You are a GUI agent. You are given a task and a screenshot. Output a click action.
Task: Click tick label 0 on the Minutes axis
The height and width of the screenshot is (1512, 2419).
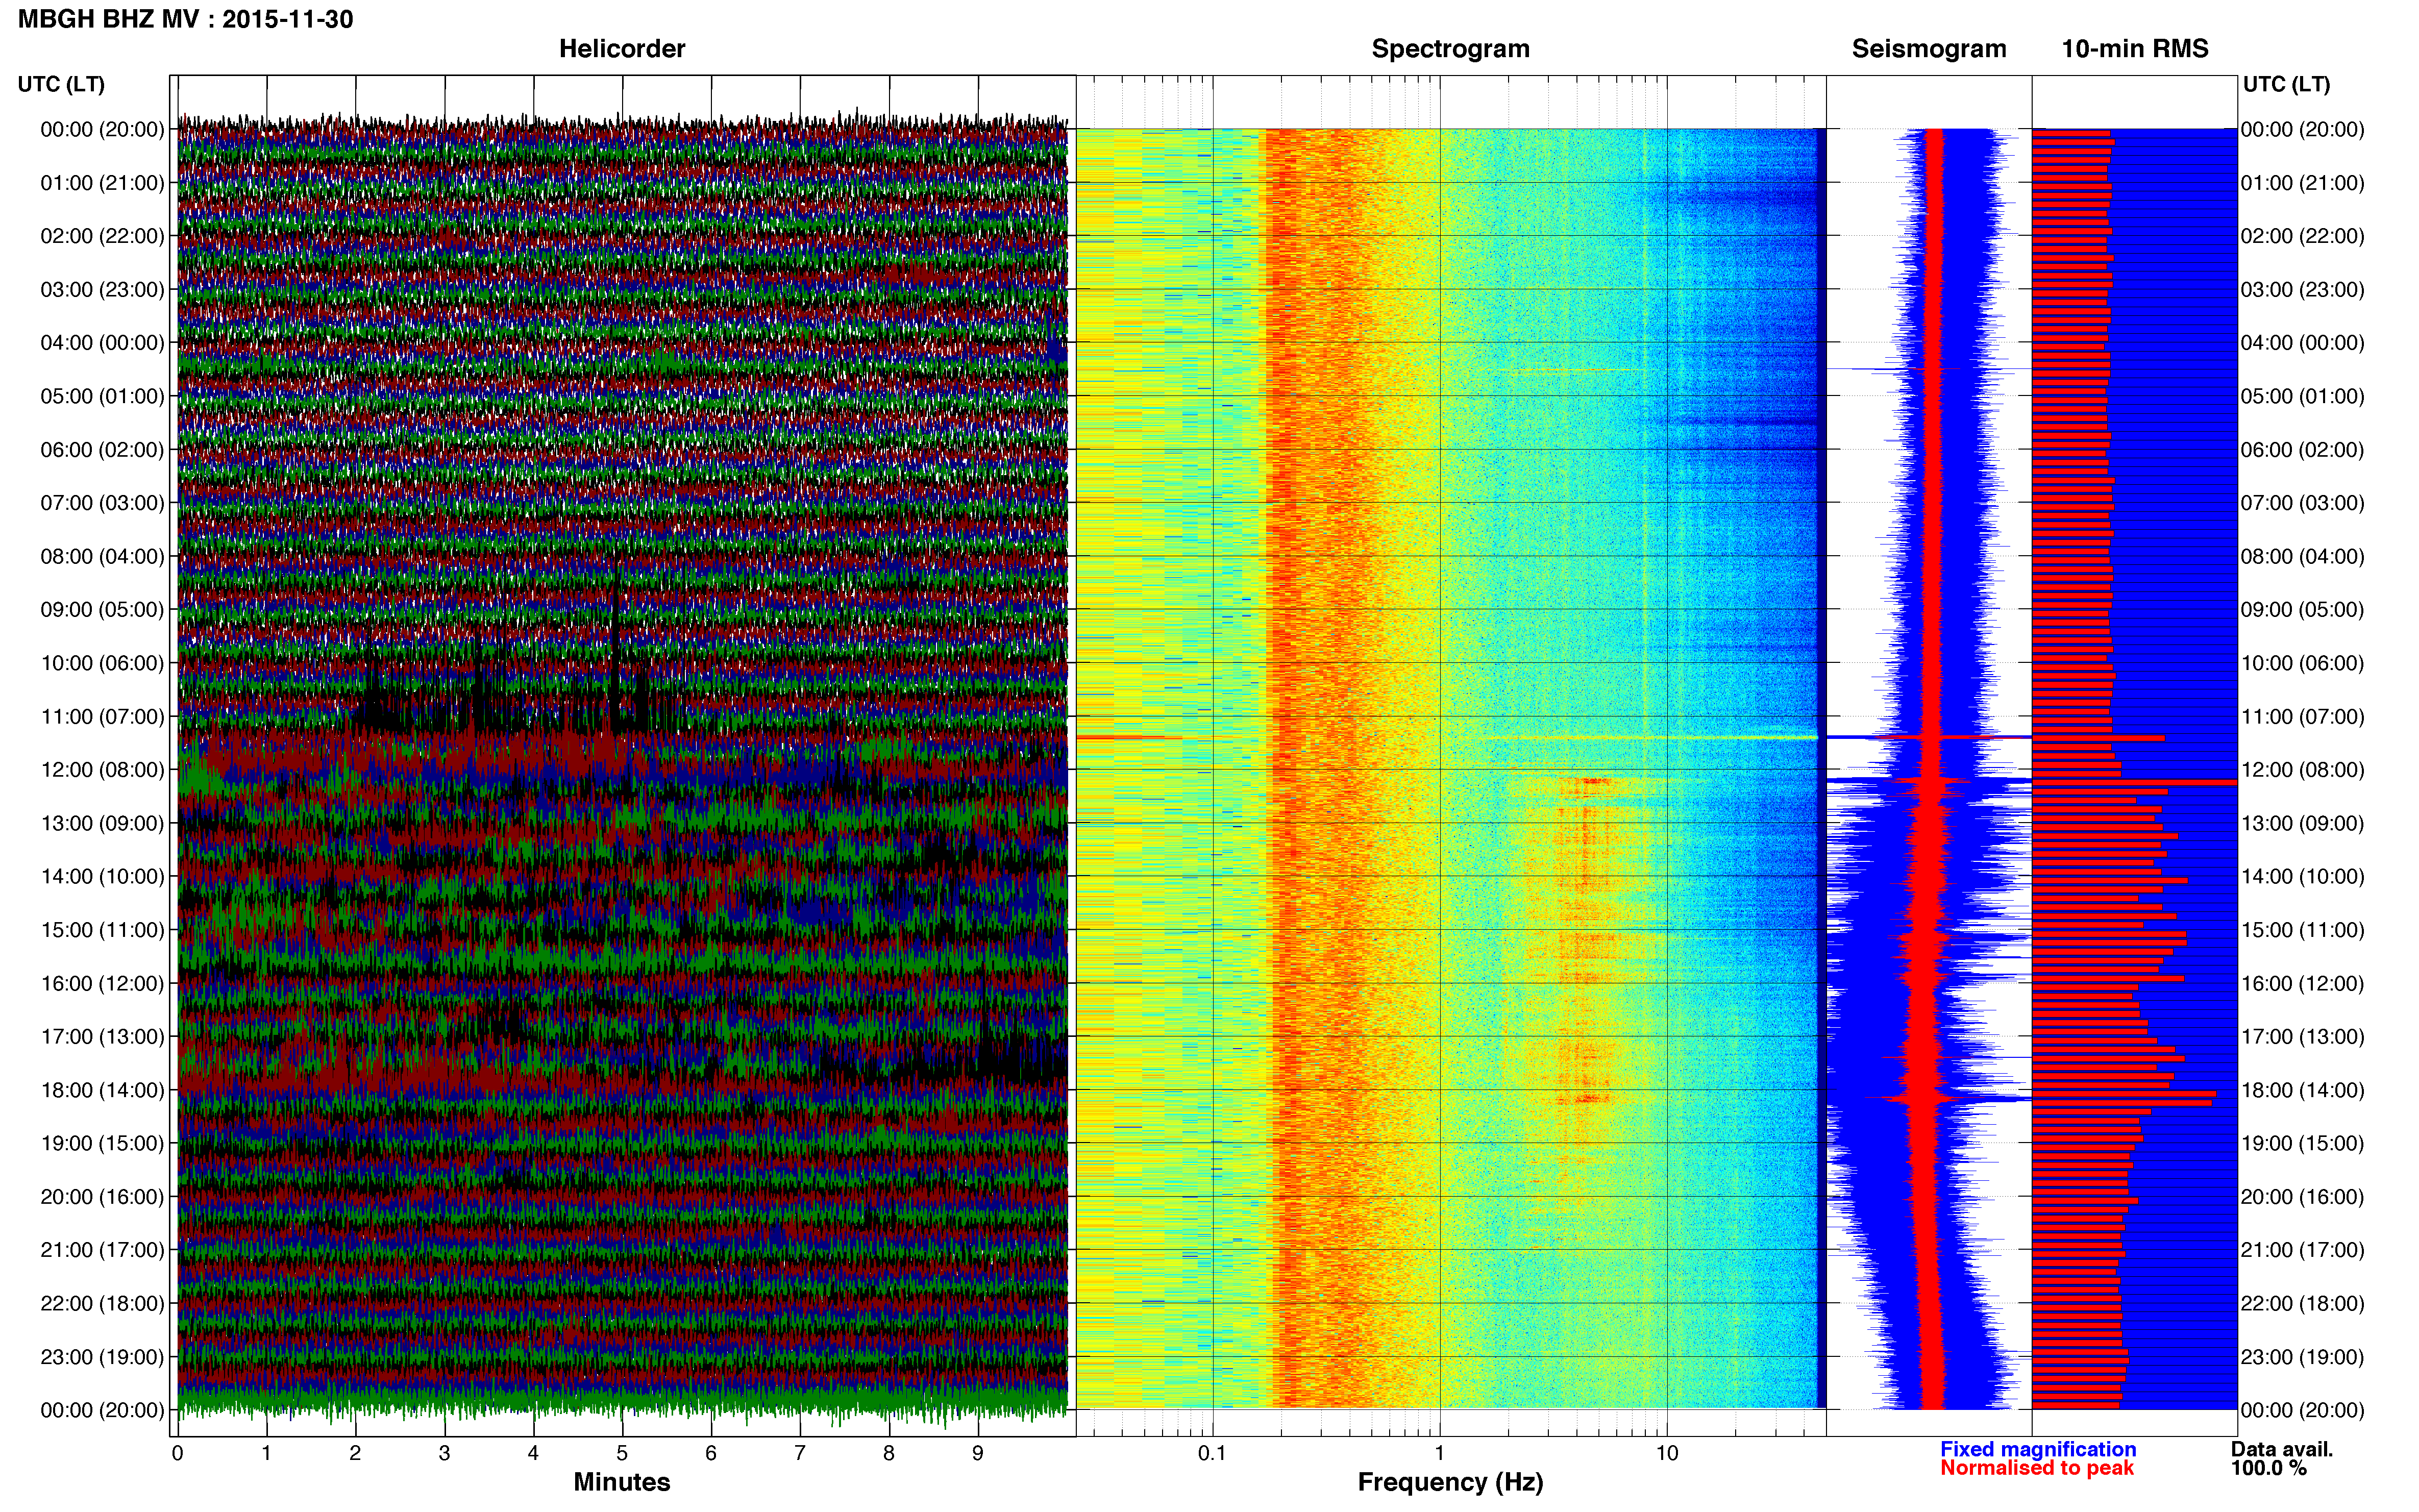(178, 1454)
